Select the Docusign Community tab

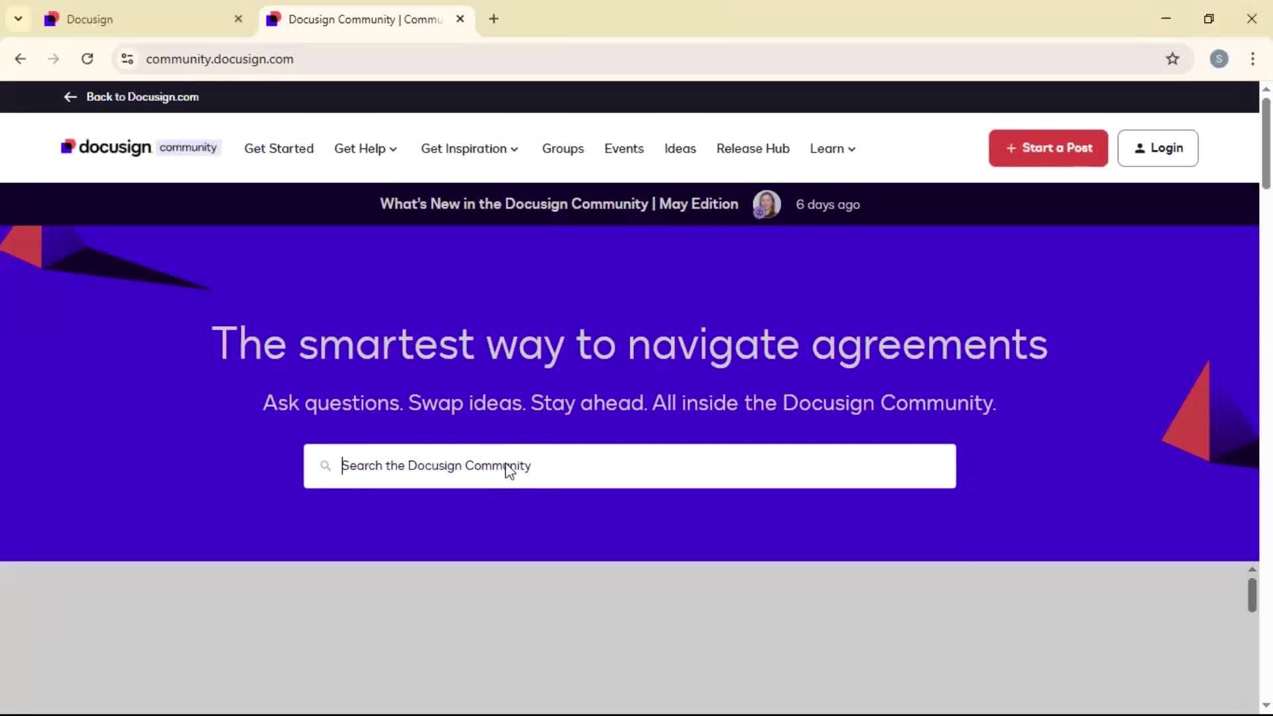[367, 19]
